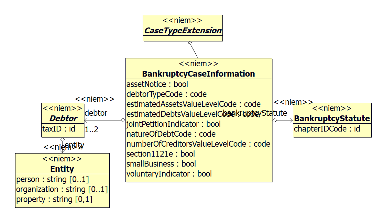This screenshot has width=384, height=215.
Task: Select the Debtor class name
Action: coord(63,118)
